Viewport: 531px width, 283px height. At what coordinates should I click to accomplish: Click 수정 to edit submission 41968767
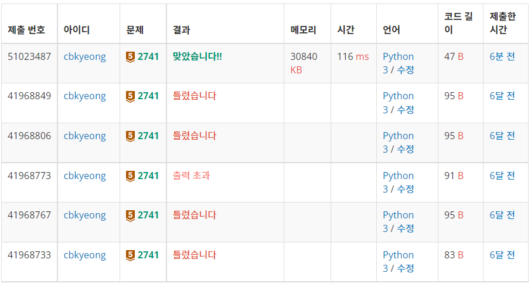click(406, 229)
